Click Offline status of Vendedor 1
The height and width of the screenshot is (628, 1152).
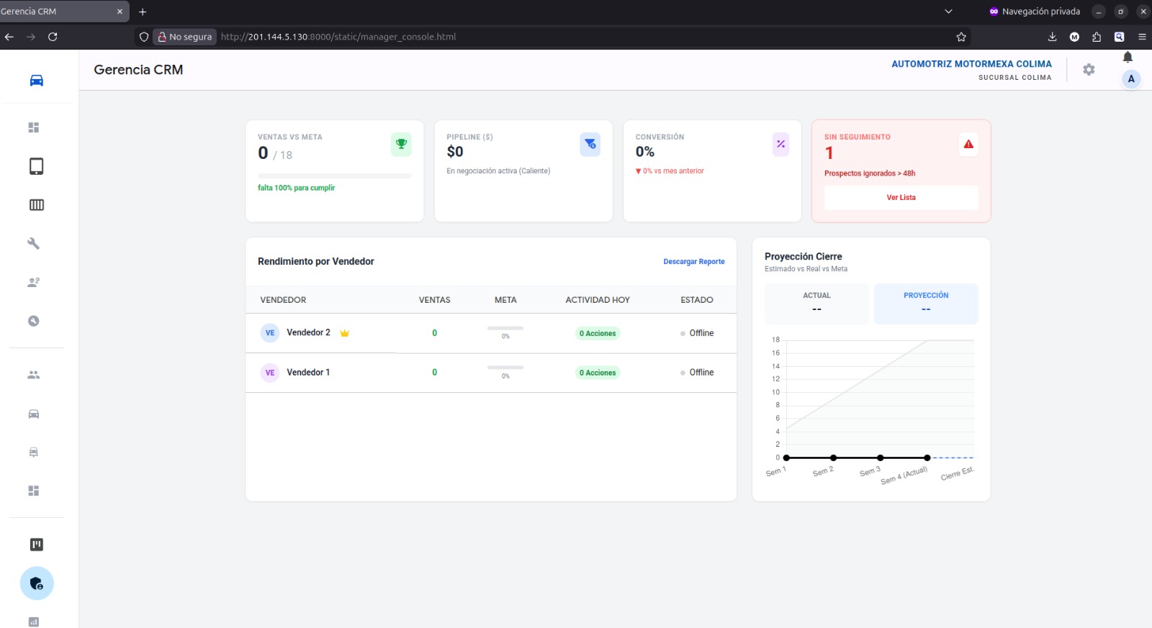pos(697,373)
